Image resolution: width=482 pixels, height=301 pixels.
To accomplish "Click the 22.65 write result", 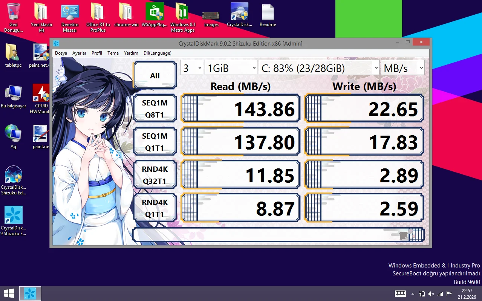I will (364, 108).
